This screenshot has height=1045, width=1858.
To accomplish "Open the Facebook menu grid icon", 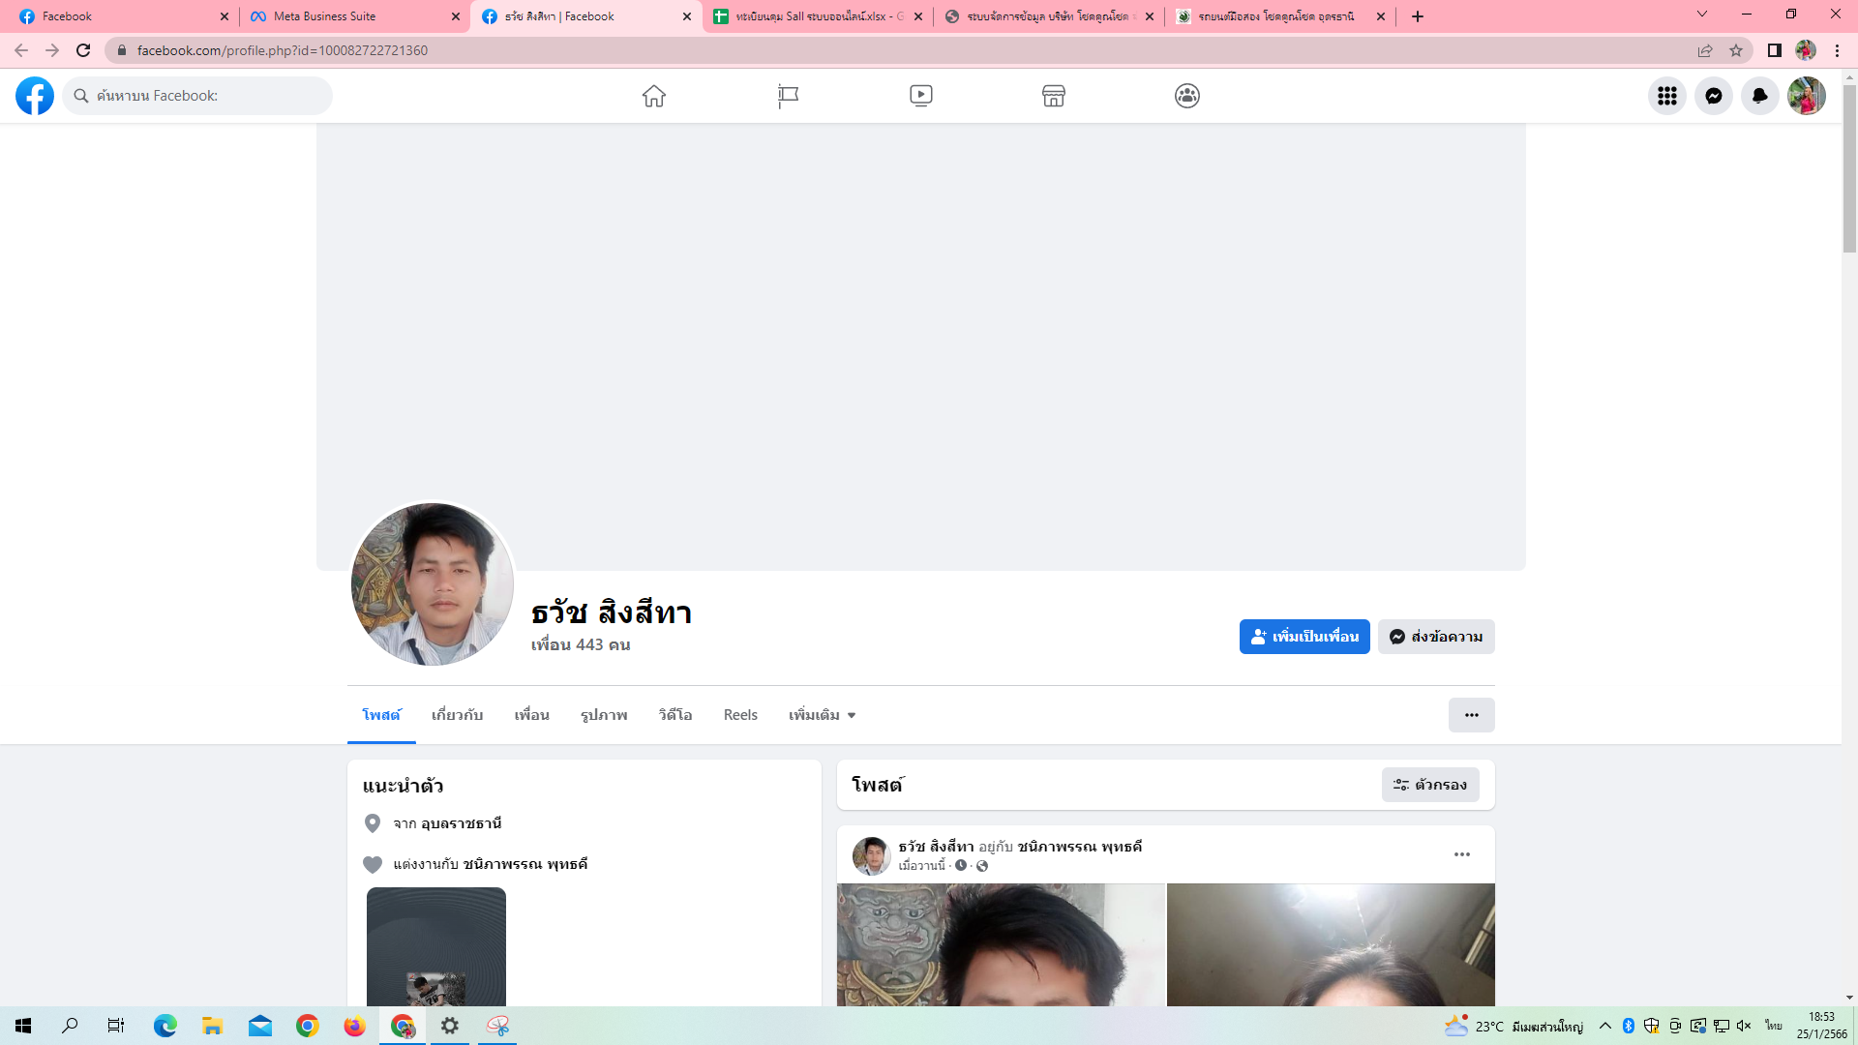I will coord(1666,96).
